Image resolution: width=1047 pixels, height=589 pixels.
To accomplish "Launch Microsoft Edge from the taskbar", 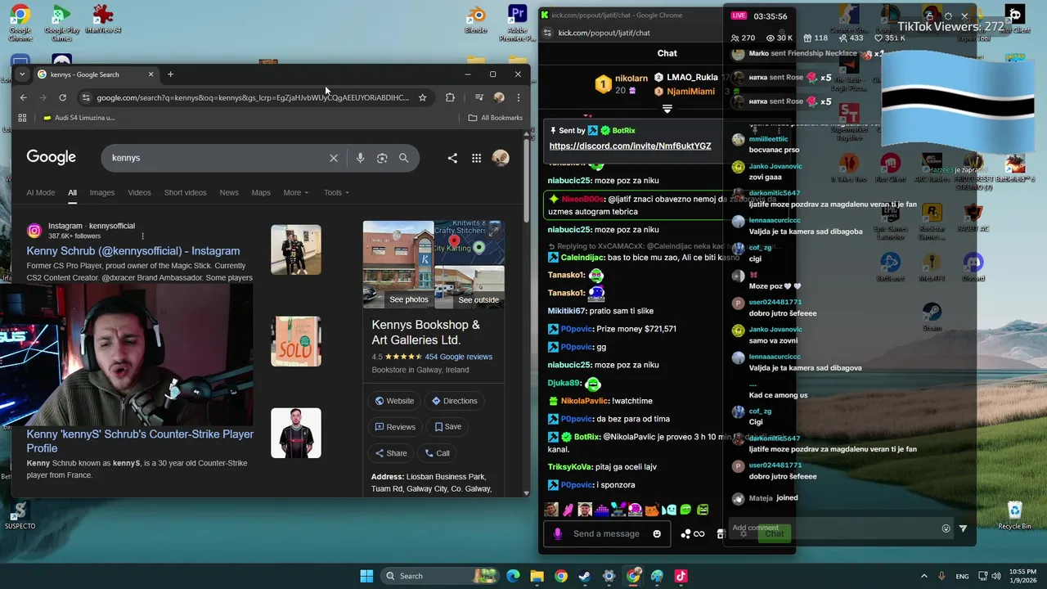I will [513, 576].
